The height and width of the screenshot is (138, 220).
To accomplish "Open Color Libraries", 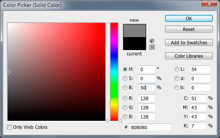I will coord(189,56).
